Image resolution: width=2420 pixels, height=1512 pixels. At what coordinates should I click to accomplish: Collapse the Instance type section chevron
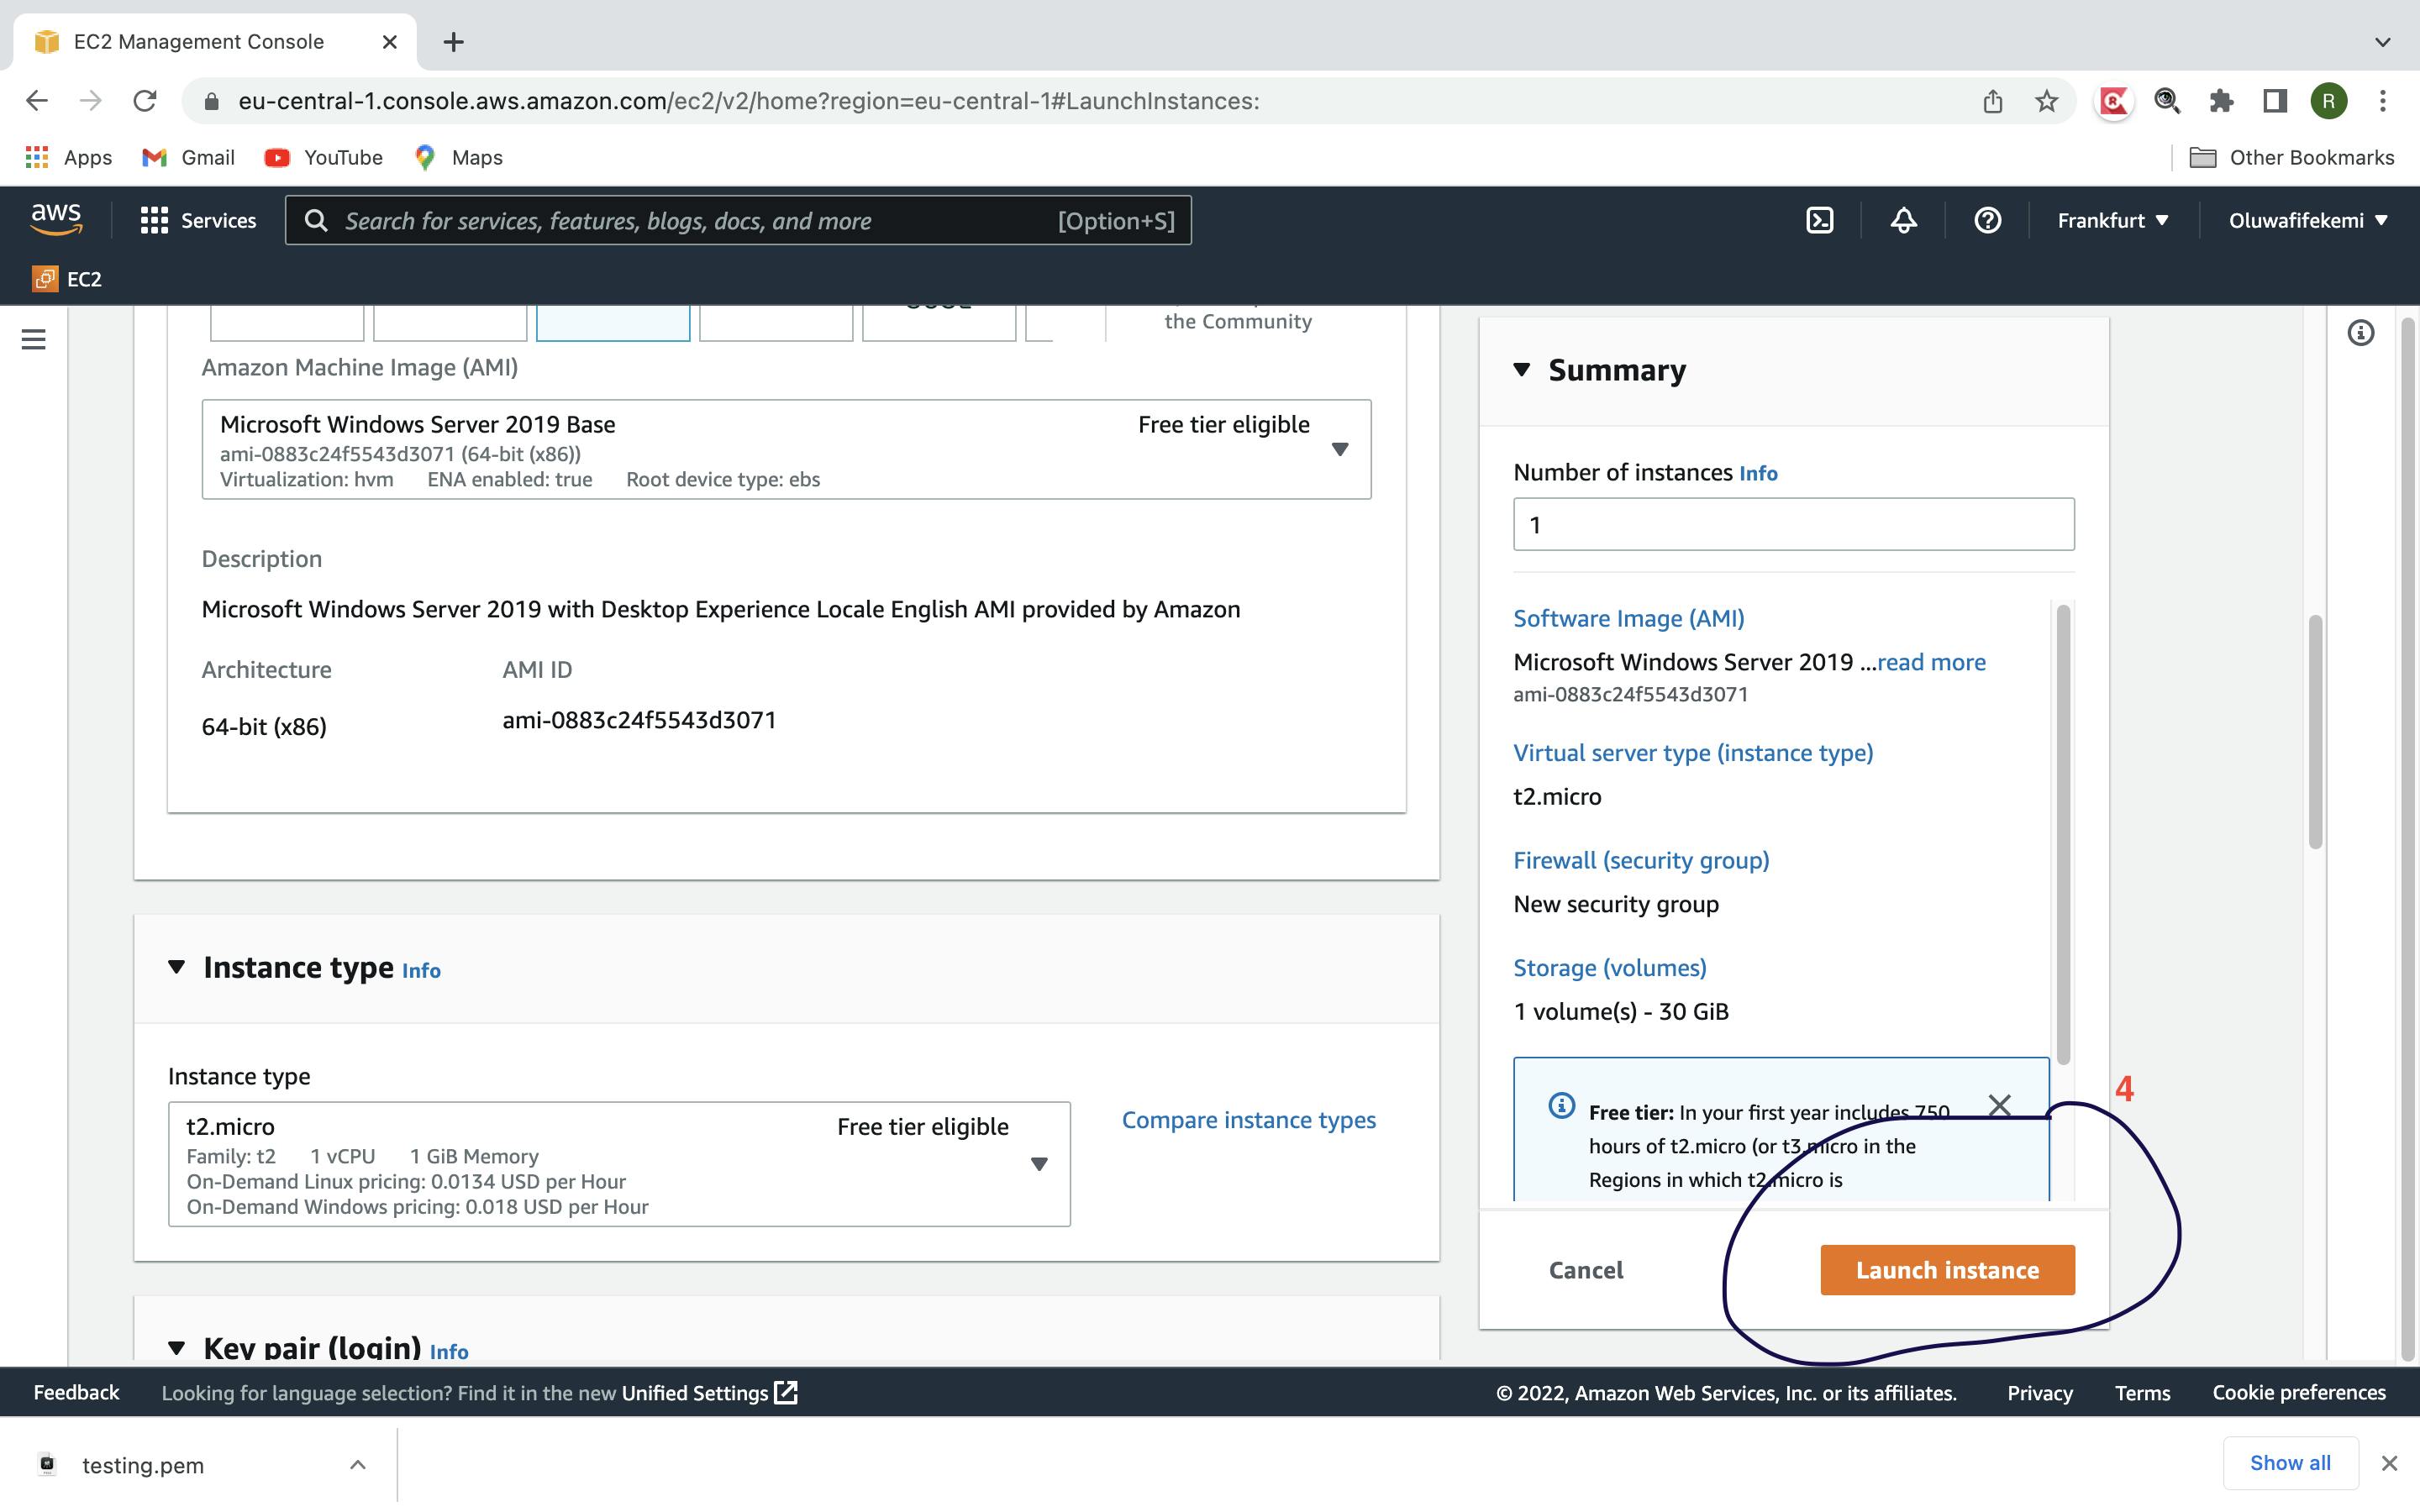[176, 967]
